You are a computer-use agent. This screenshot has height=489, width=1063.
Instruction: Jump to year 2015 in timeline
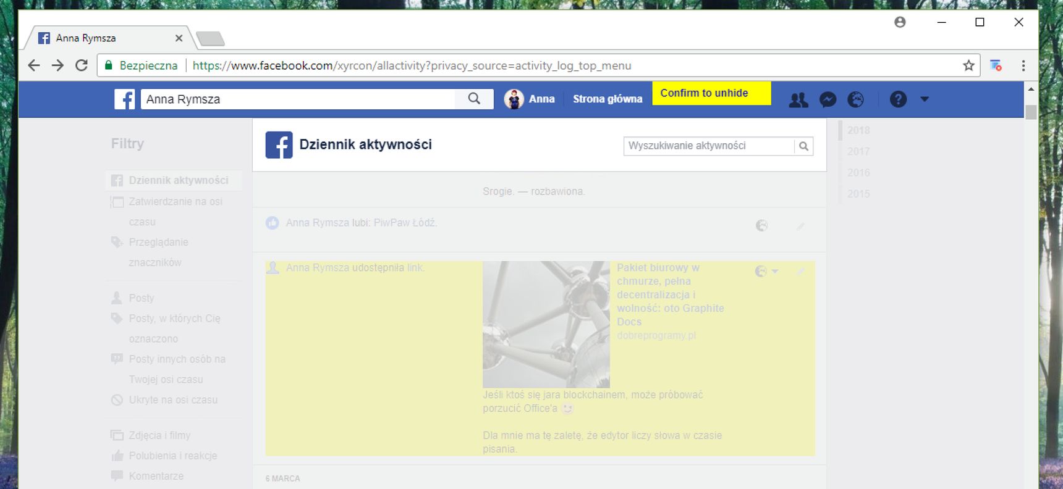[858, 194]
